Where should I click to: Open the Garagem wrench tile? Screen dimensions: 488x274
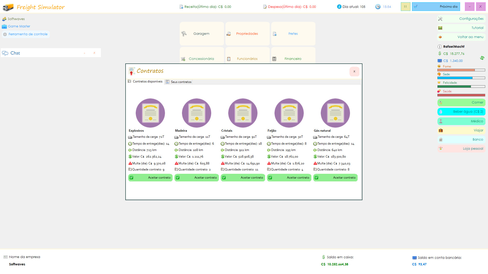pos(202,33)
